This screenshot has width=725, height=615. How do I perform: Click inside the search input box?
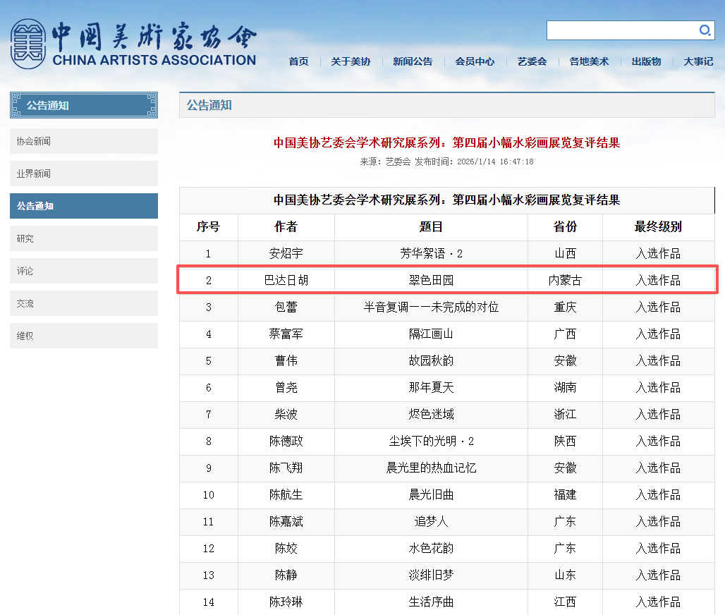621,30
